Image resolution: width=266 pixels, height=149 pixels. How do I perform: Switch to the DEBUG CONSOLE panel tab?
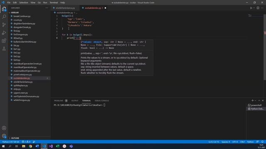(102, 101)
